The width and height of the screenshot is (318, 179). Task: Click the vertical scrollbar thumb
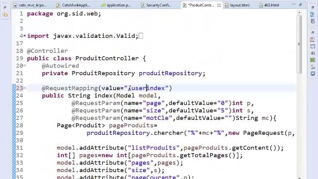299,44
